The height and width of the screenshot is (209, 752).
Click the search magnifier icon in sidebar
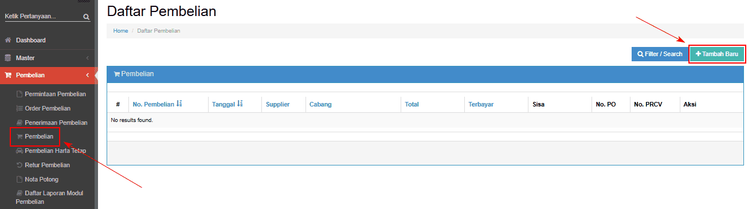87,17
